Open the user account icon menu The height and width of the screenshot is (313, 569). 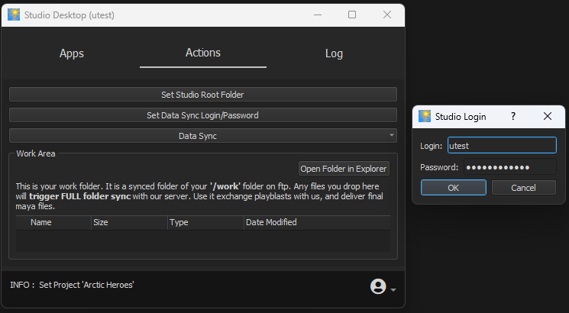click(x=378, y=286)
